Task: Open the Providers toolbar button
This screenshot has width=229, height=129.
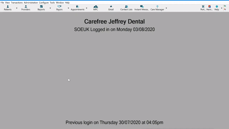Action: 26,8
